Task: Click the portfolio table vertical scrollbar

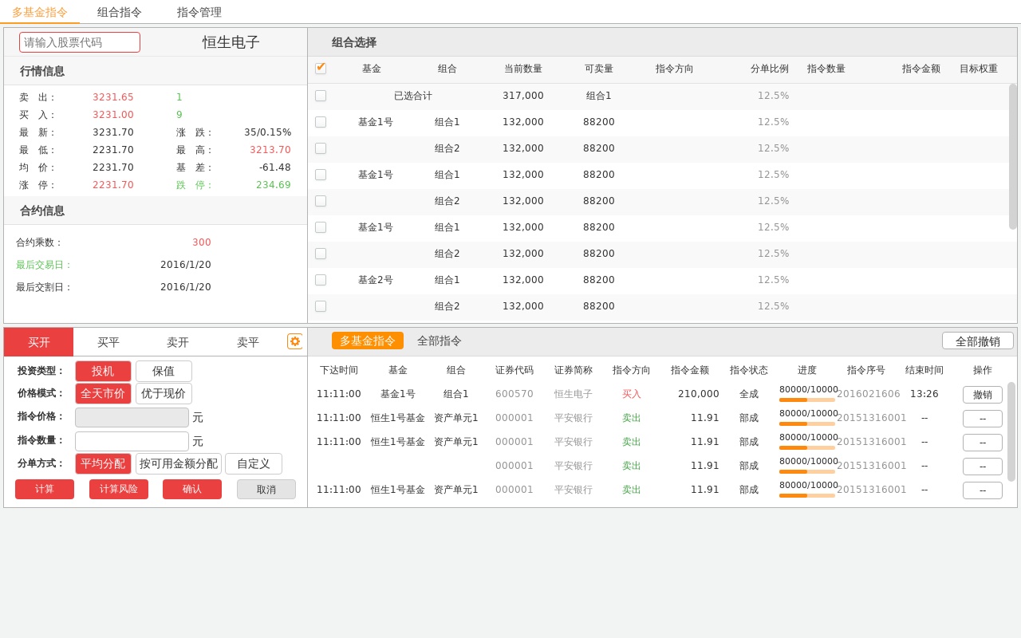Action: pos(1013,156)
